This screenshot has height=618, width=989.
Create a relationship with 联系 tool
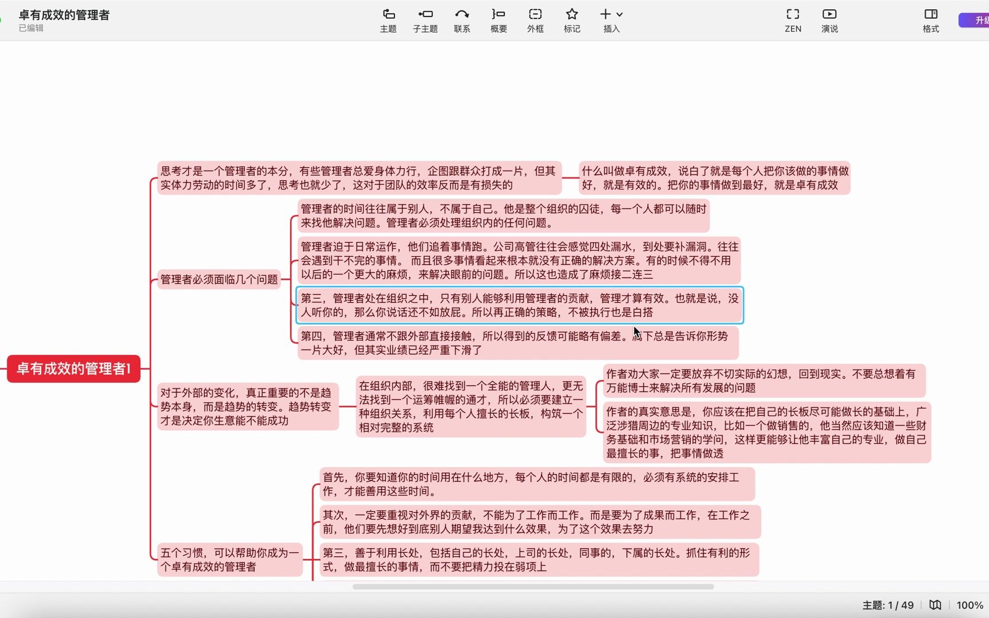pos(462,21)
